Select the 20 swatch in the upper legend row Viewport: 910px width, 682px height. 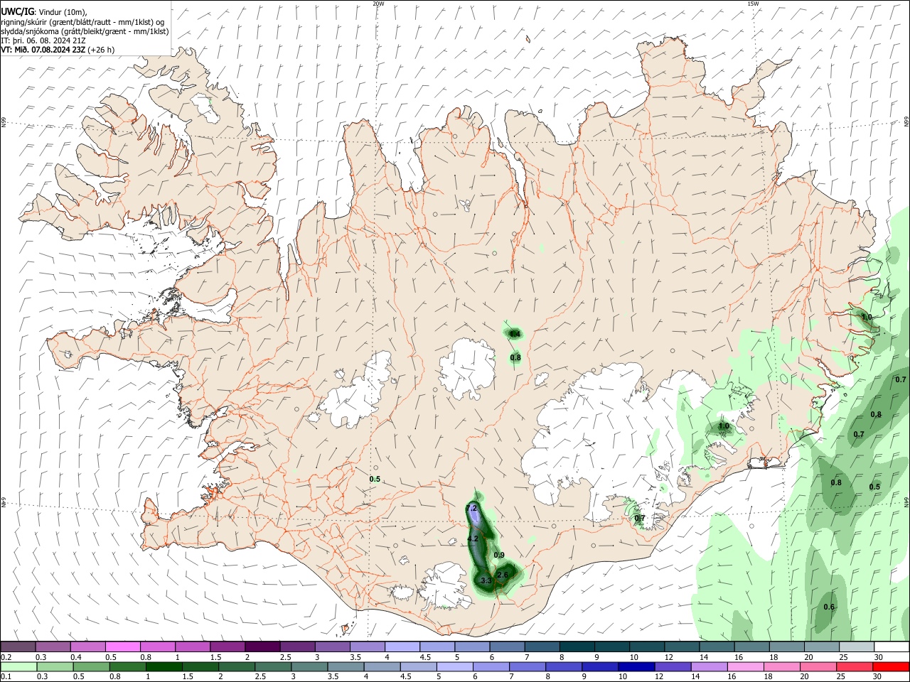(x=822, y=646)
